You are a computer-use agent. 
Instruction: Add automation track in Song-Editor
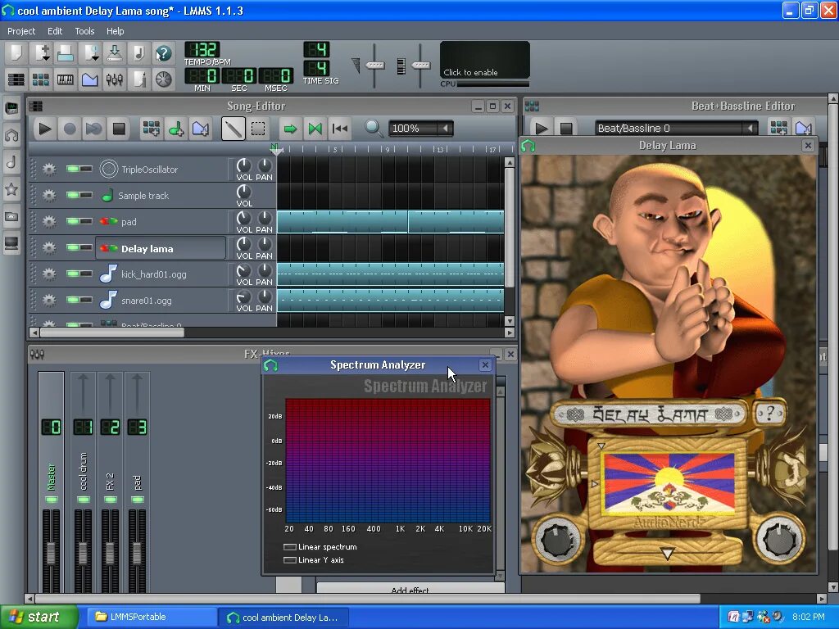201,129
